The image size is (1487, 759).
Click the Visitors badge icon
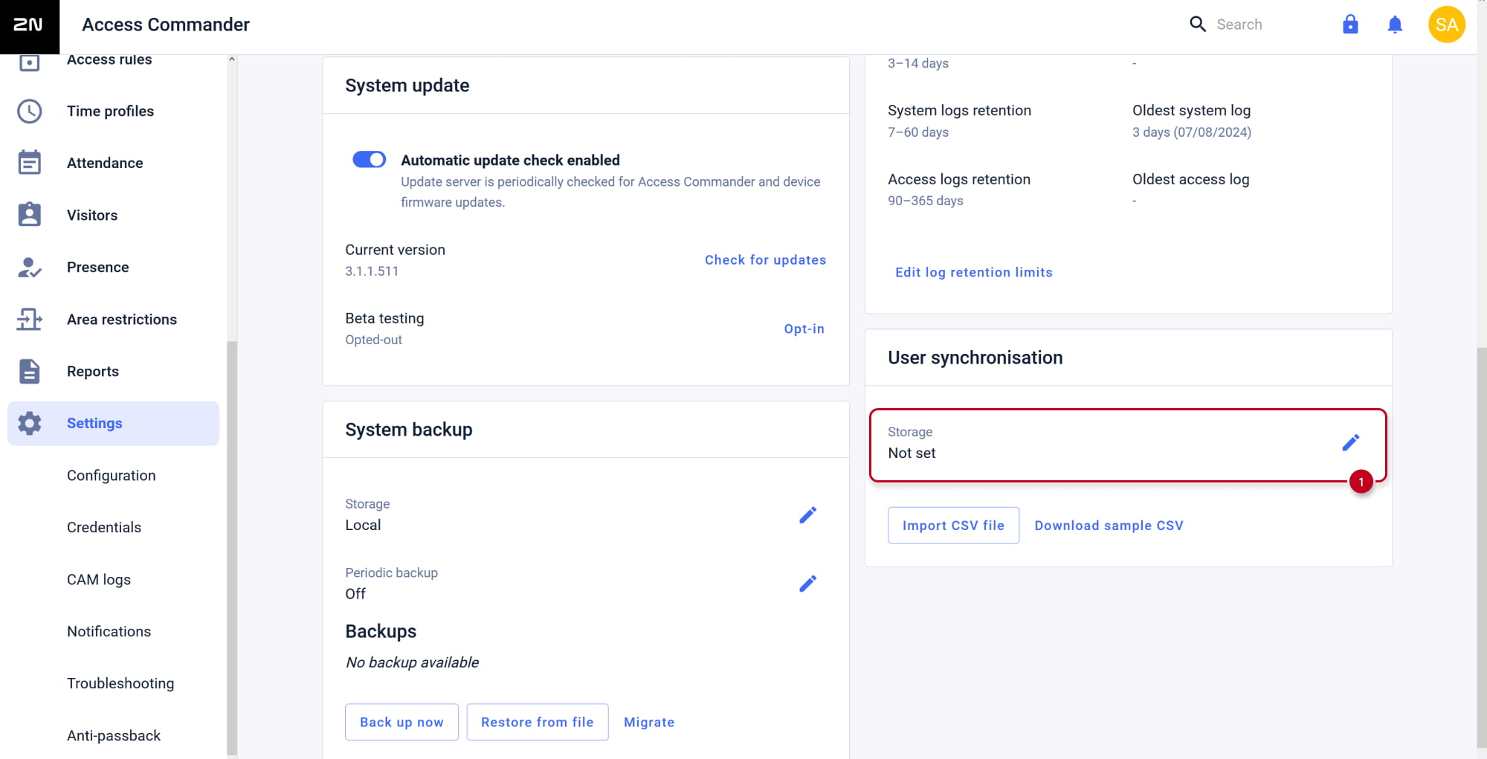(29, 214)
